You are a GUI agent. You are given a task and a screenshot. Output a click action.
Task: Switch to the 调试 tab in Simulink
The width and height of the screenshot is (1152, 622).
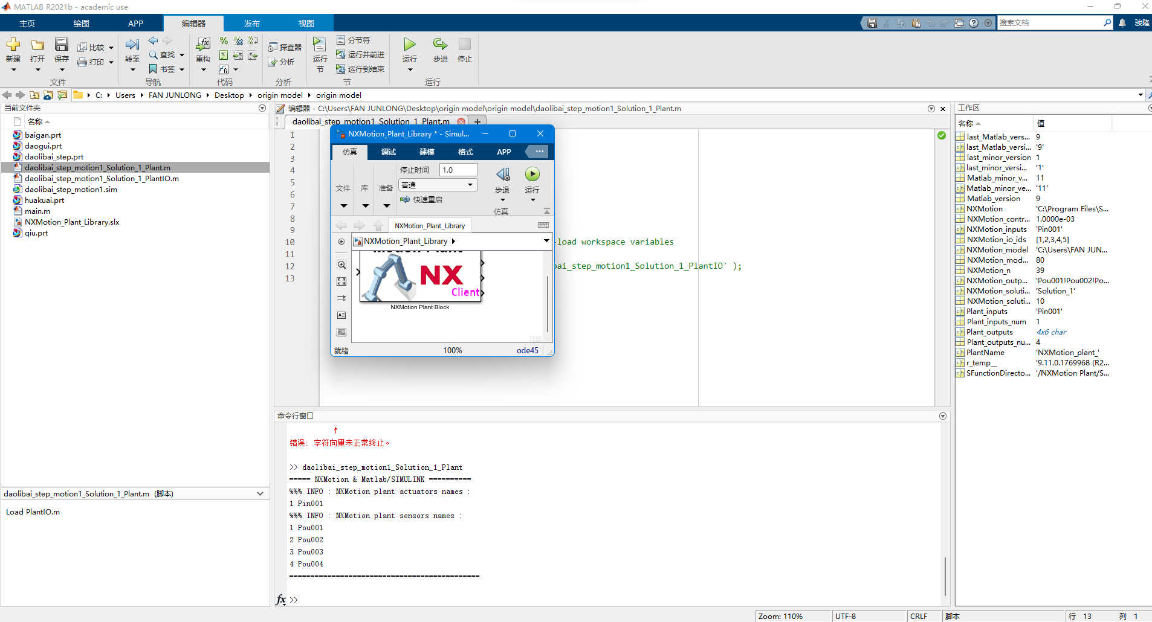coord(388,152)
